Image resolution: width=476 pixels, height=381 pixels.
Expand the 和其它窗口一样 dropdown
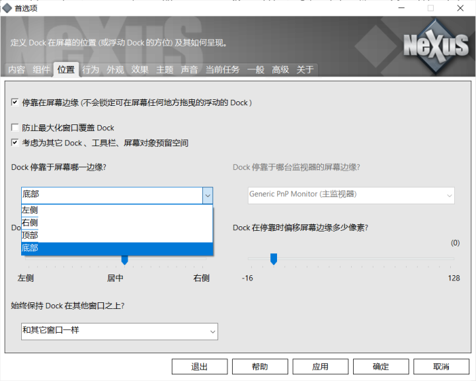(120, 331)
